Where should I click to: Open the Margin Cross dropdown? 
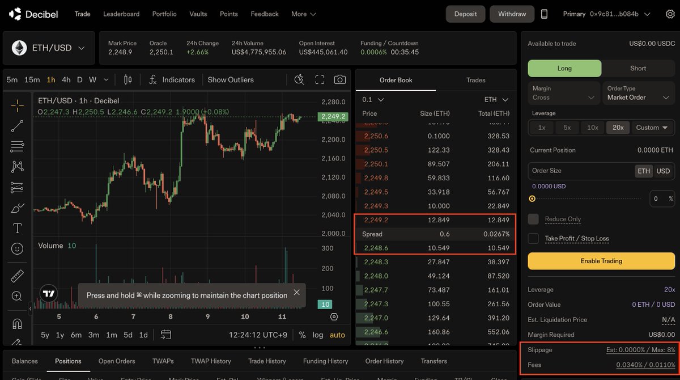click(x=564, y=93)
